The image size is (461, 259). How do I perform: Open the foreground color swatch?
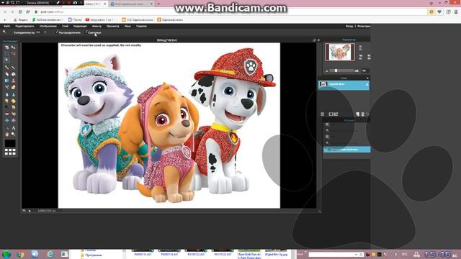click(10, 143)
